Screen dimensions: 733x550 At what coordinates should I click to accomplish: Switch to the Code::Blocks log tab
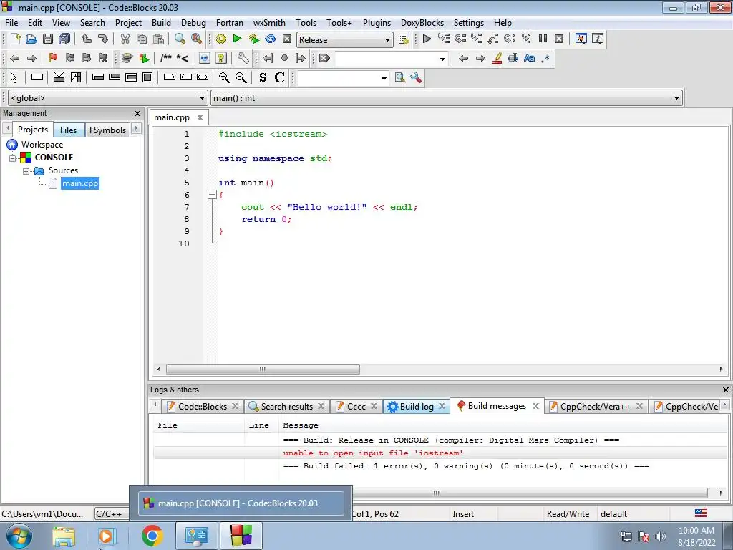203,407
